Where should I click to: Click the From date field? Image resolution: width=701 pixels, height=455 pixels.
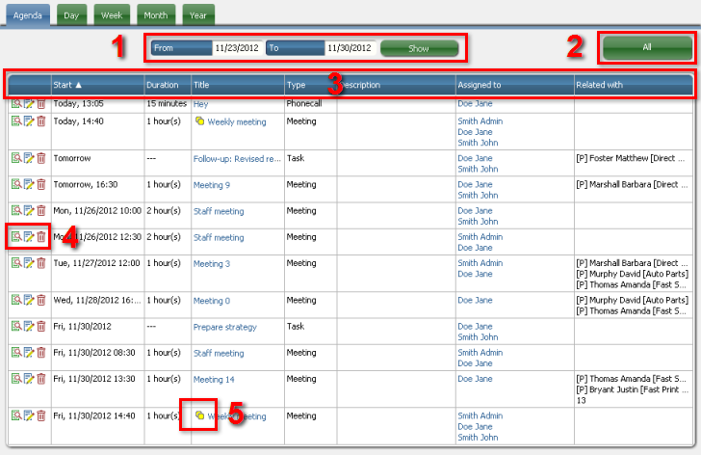tap(235, 47)
